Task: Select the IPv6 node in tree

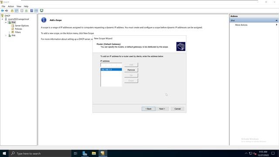Action: [x=14, y=35]
